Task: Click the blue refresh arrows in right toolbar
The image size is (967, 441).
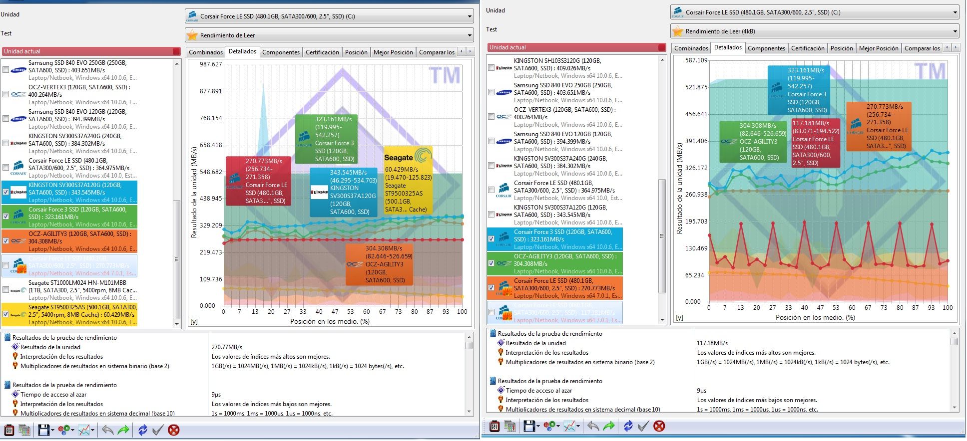Action: pyautogui.click(x=628, y=426)
